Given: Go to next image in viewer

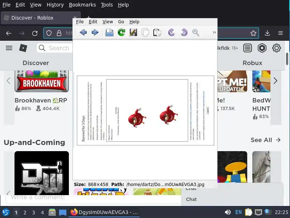Looking at the screenshot, I should pos(95,32).
